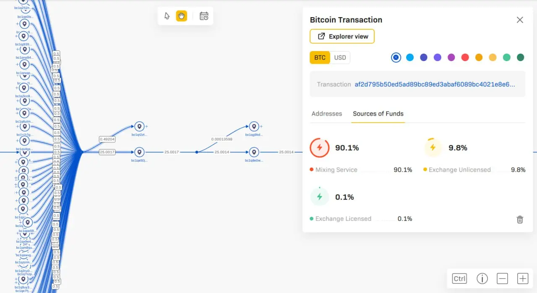Activate the hand pan tool

pos(181,16)
